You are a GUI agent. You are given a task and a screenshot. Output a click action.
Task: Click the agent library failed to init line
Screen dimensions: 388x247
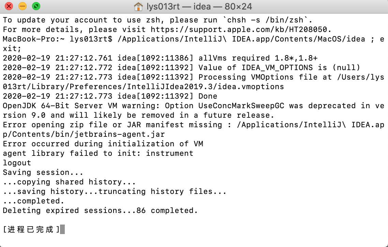(x=98, y=153)
